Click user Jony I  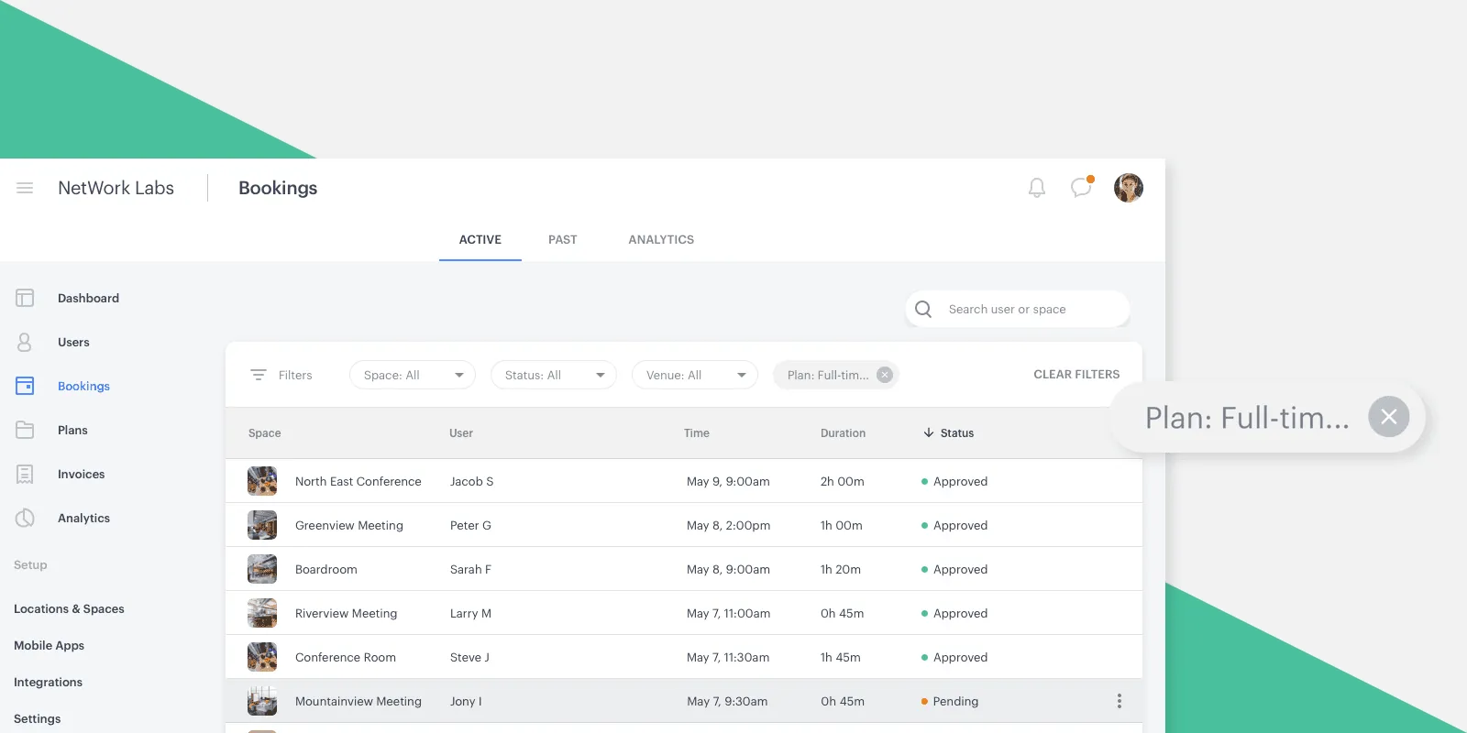pos(466,701)
